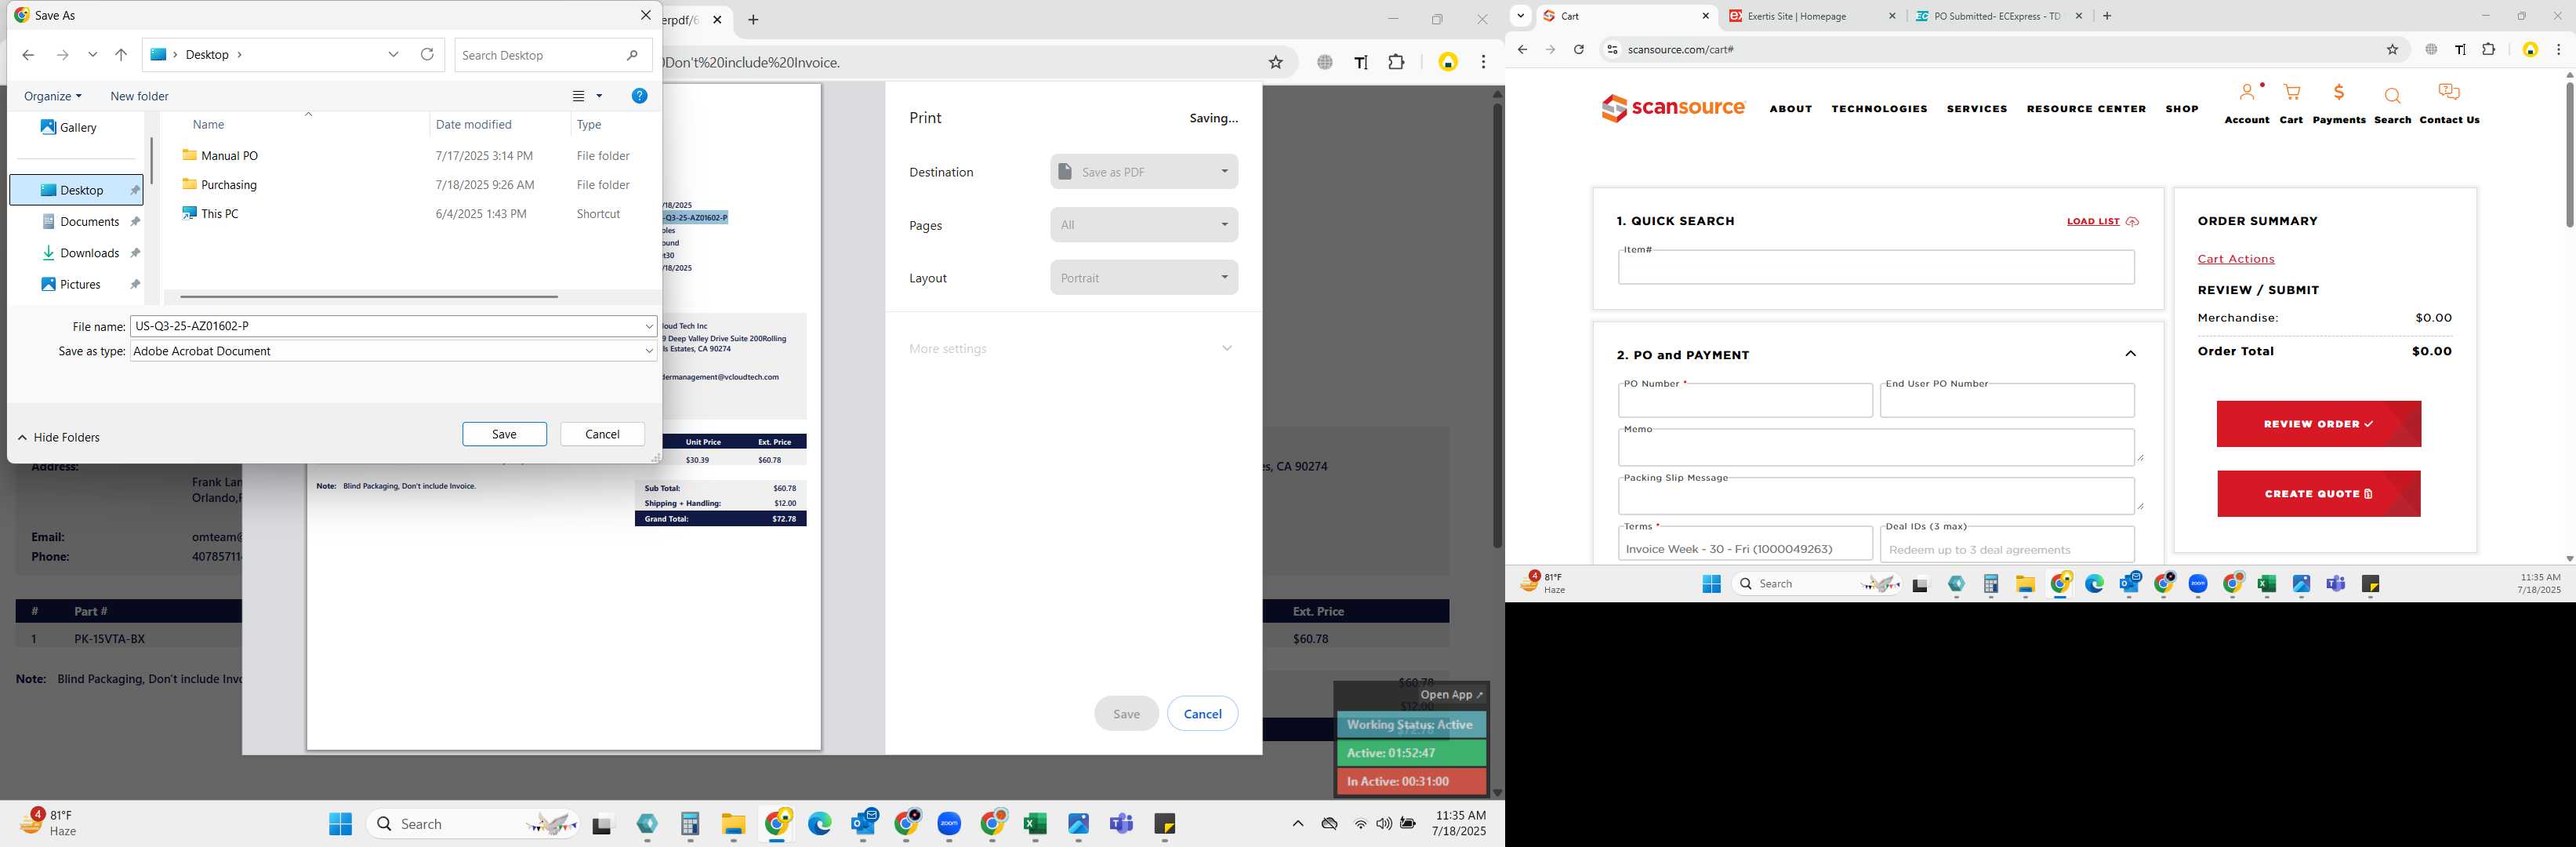Sort files by Date modified column
The image size is (2576, 847).
pyautogui.click(x=473, y=124)
